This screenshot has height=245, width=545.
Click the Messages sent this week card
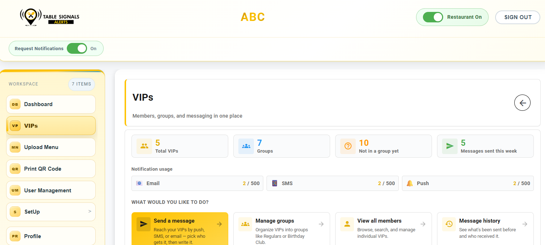485,146
